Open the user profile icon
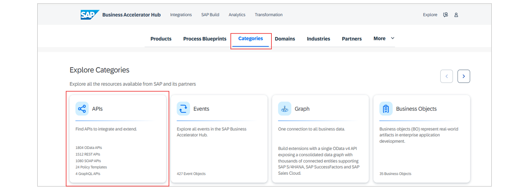The height and width of the screenshot is (190, 529). click(456, 15)
